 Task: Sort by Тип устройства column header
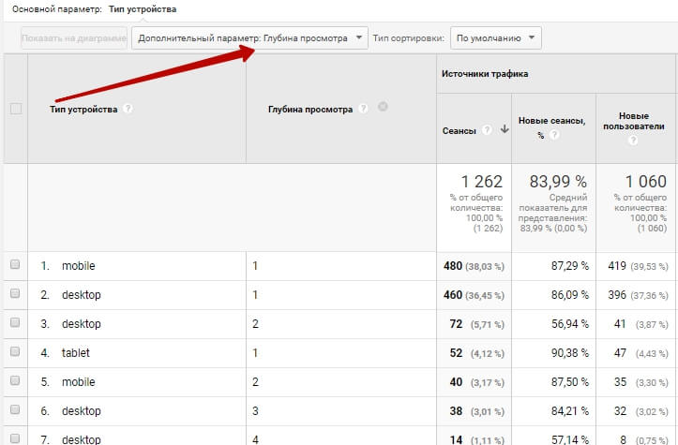[83, 109]
